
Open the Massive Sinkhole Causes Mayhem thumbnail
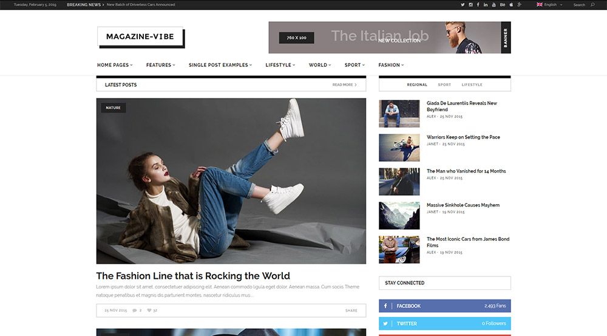pos(399,216)
